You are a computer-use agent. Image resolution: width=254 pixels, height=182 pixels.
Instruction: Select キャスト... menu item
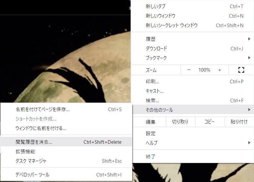pos(192,91)
